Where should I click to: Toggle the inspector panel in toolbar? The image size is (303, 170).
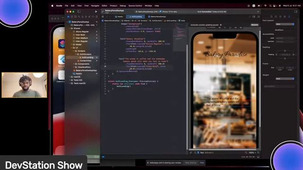295,12
